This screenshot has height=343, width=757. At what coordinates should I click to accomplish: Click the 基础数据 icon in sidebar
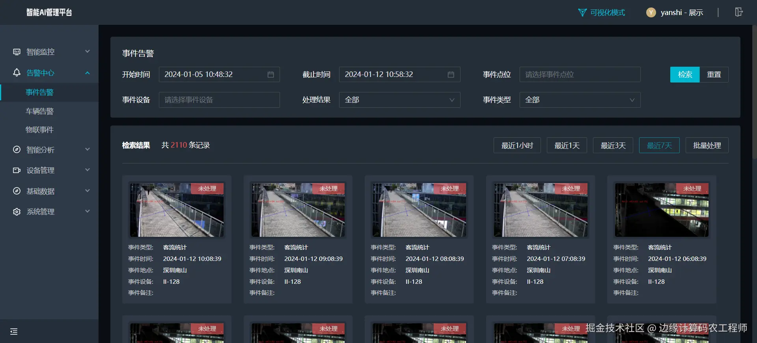click(x=17, y=191)
